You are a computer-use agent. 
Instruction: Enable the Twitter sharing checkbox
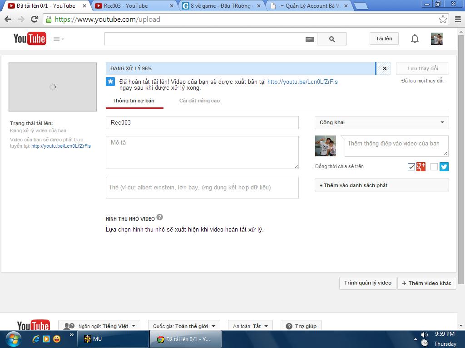[x=434, y=167]
